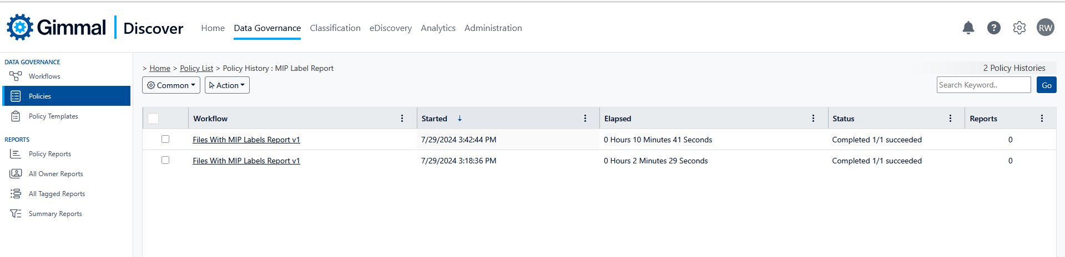The height and width of the screenshot is (257, 1065).
Task: Click the Policy Templates sidebar icon
Action: 16,116
